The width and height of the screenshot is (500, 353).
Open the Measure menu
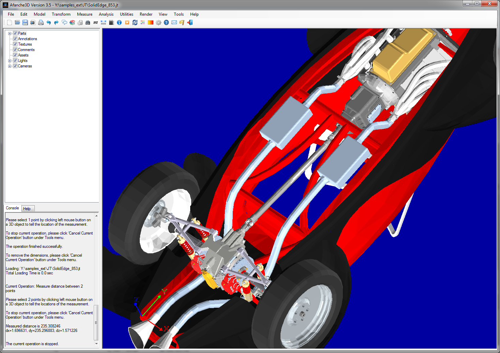[x=85, y=14]
